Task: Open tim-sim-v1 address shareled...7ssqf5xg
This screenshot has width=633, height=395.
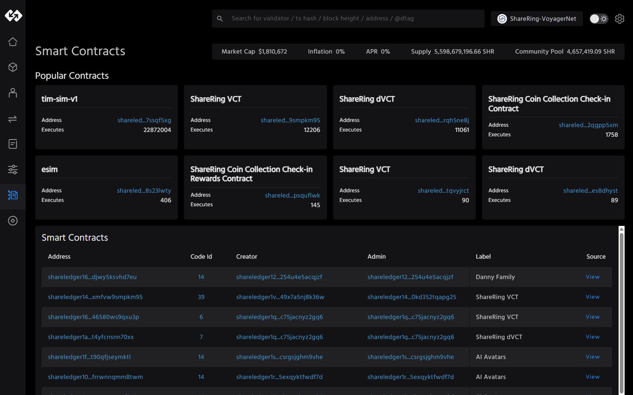Action: pos(144,120)
